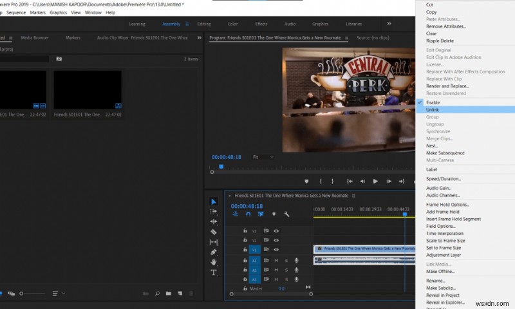Expand the workspace overflow chevron
The image size is (515, 309).
coord(389,24)
